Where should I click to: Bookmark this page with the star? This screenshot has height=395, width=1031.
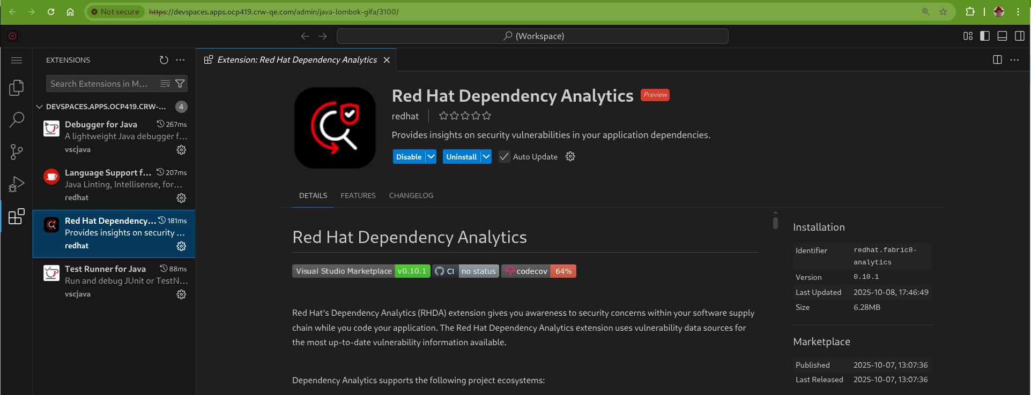[943, 12]
